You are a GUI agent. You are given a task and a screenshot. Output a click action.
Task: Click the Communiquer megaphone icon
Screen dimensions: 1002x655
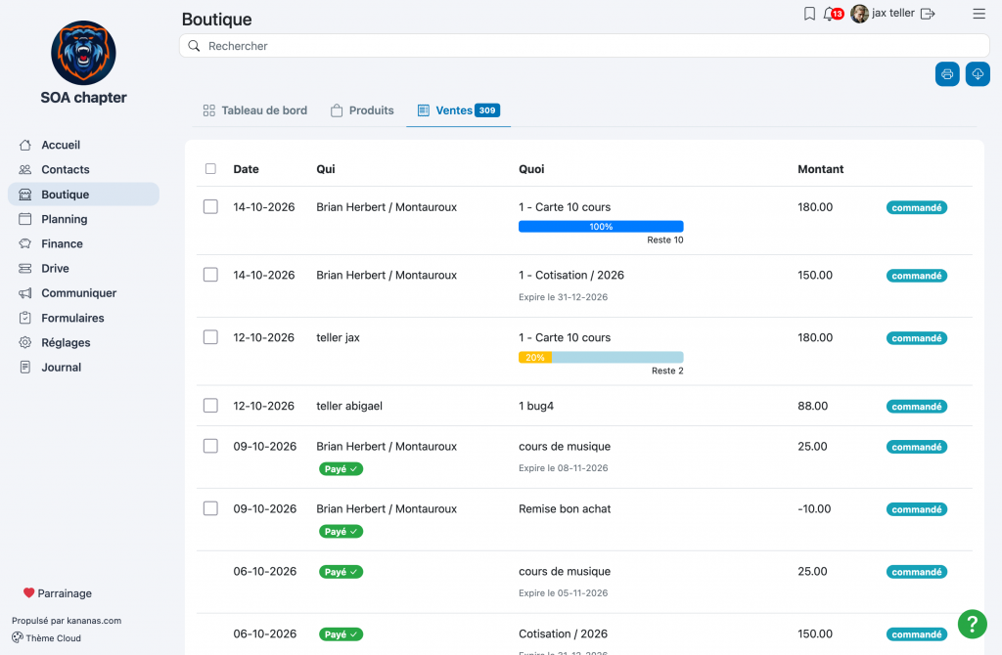click(x=24, y=293)
